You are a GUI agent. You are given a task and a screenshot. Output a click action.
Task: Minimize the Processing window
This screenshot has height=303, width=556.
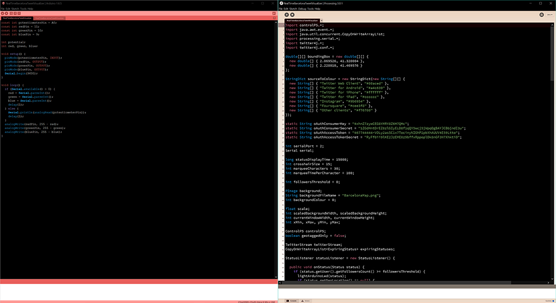[530, 3]
